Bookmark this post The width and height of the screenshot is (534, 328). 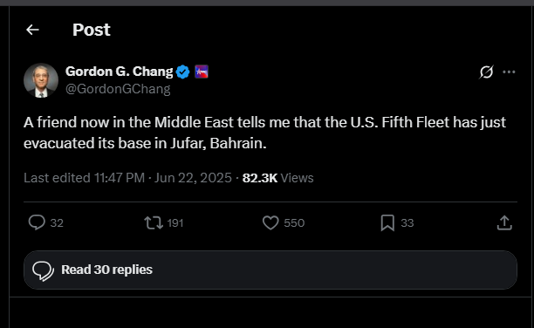[x=387, y=223]
